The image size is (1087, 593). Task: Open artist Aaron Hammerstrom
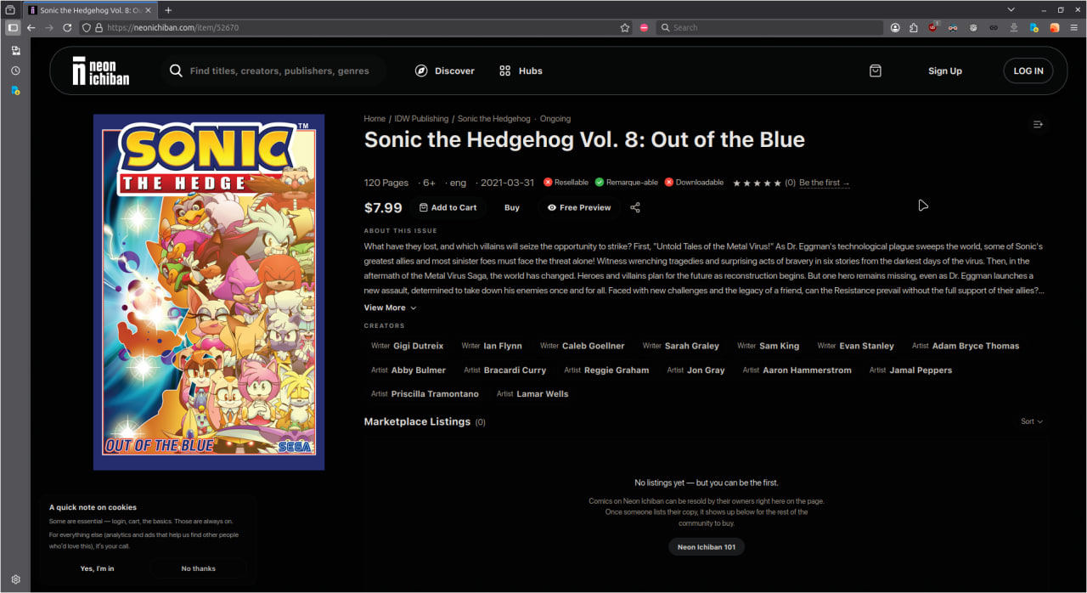point(797,370)
